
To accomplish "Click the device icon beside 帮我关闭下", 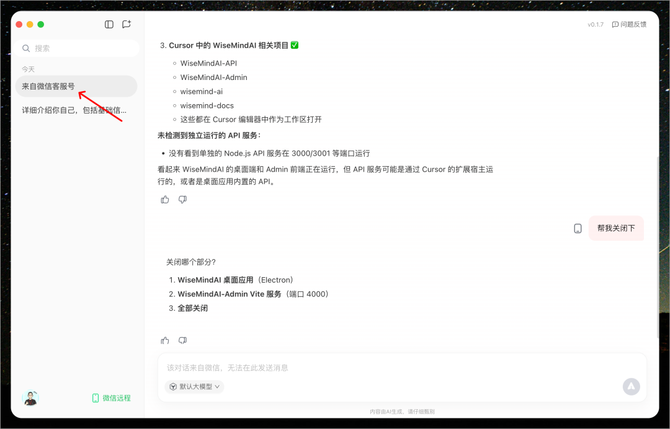I will (578, 228).
